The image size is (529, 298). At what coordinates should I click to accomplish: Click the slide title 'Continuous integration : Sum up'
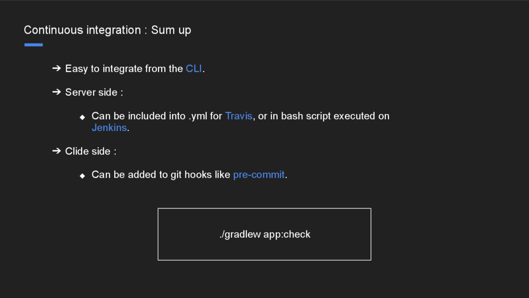pos(107,30)
